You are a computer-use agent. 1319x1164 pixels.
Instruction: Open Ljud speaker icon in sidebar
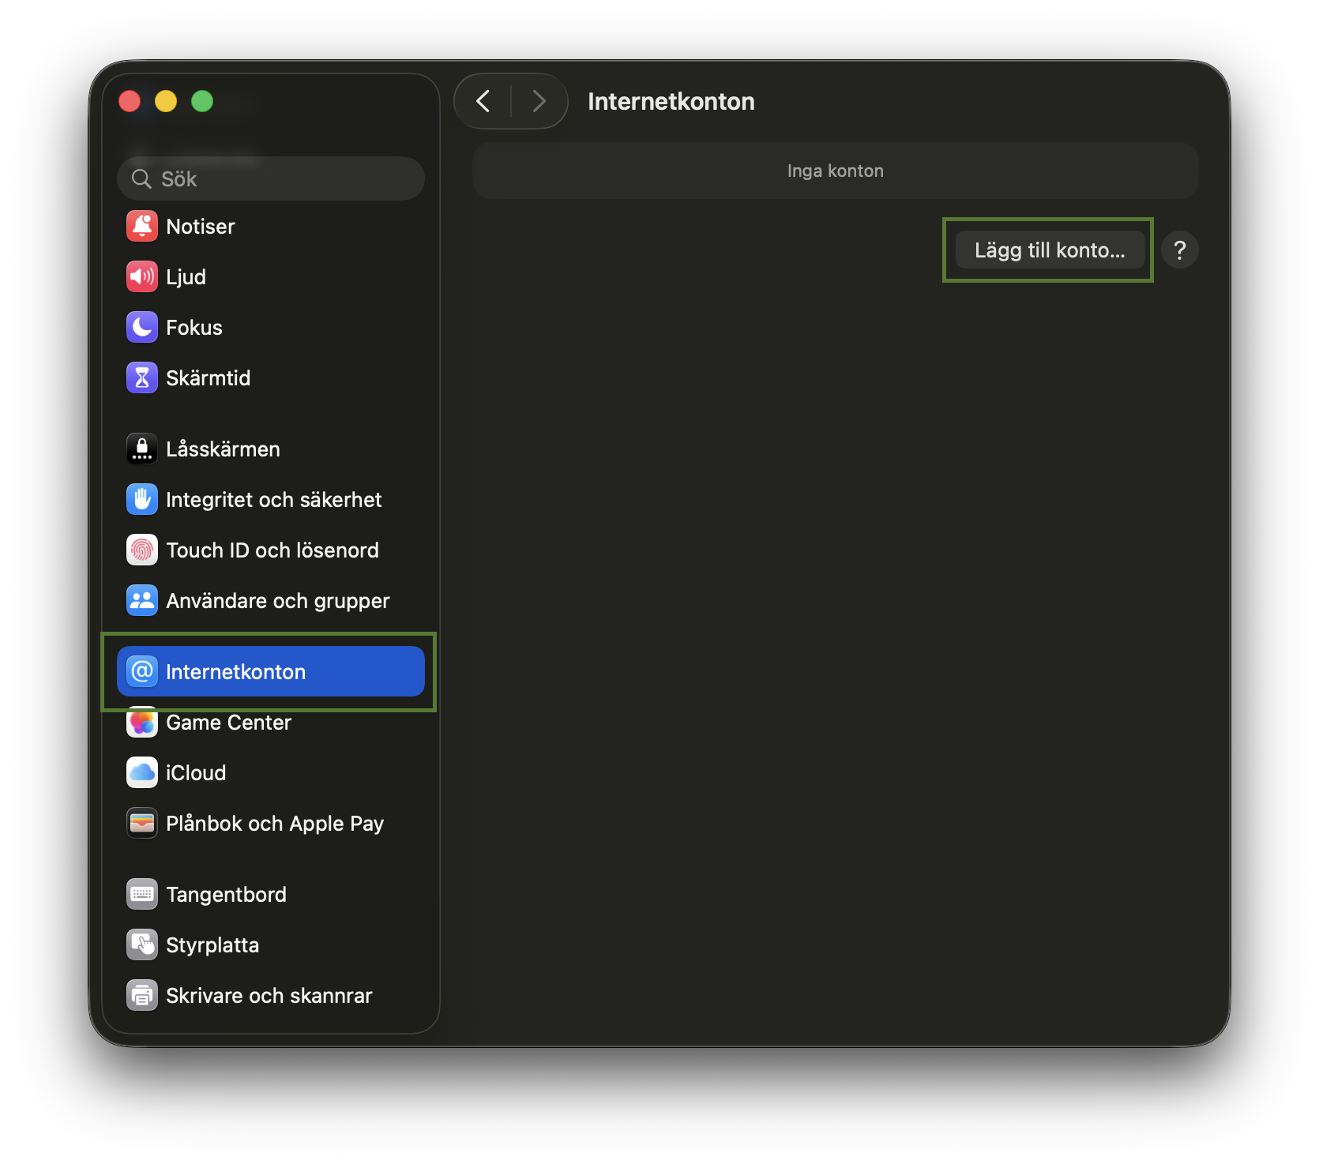pos(142,277)
